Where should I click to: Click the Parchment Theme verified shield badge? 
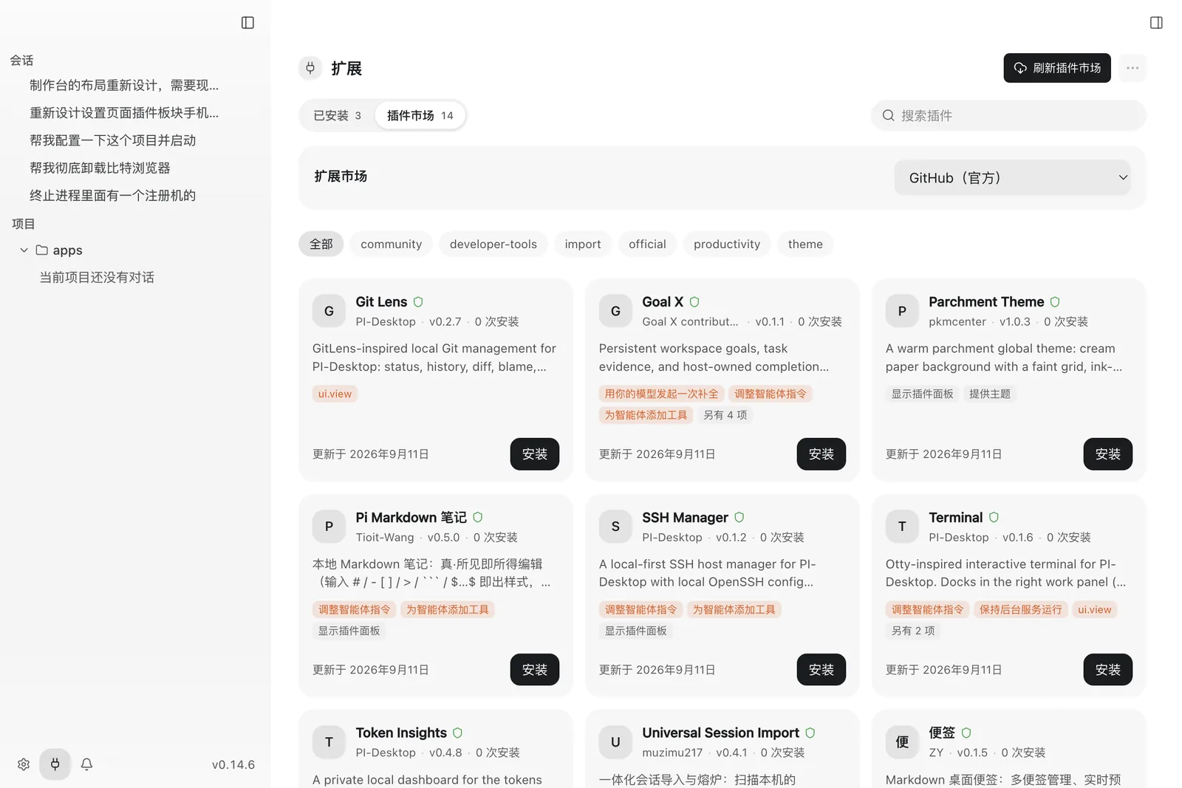click(1055, 302)
